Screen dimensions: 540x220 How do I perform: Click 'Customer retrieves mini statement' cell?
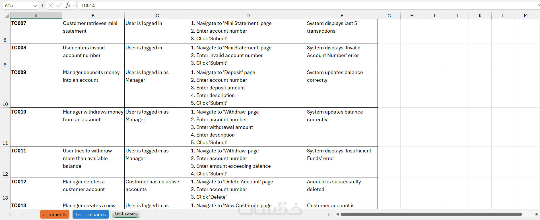(x=93, y=31)
